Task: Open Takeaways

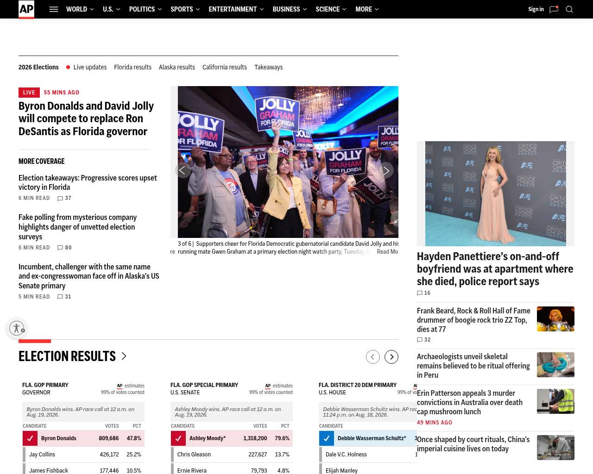Action: coord(268,67)
